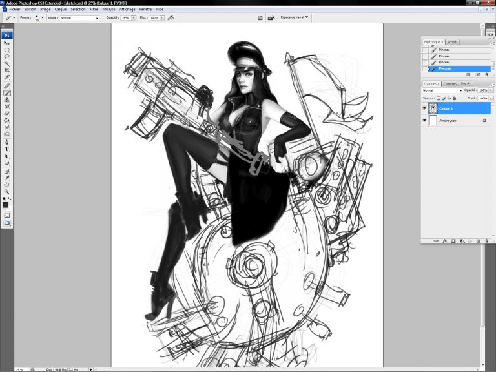Hide the Arrière-plan layer
496x372 pixels.
424,121
